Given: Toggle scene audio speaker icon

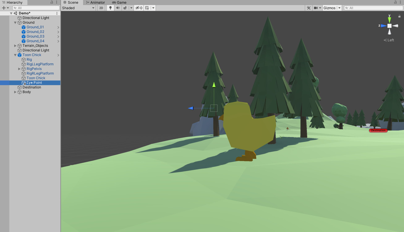Looking at the screenshot, I should point(118,8).
